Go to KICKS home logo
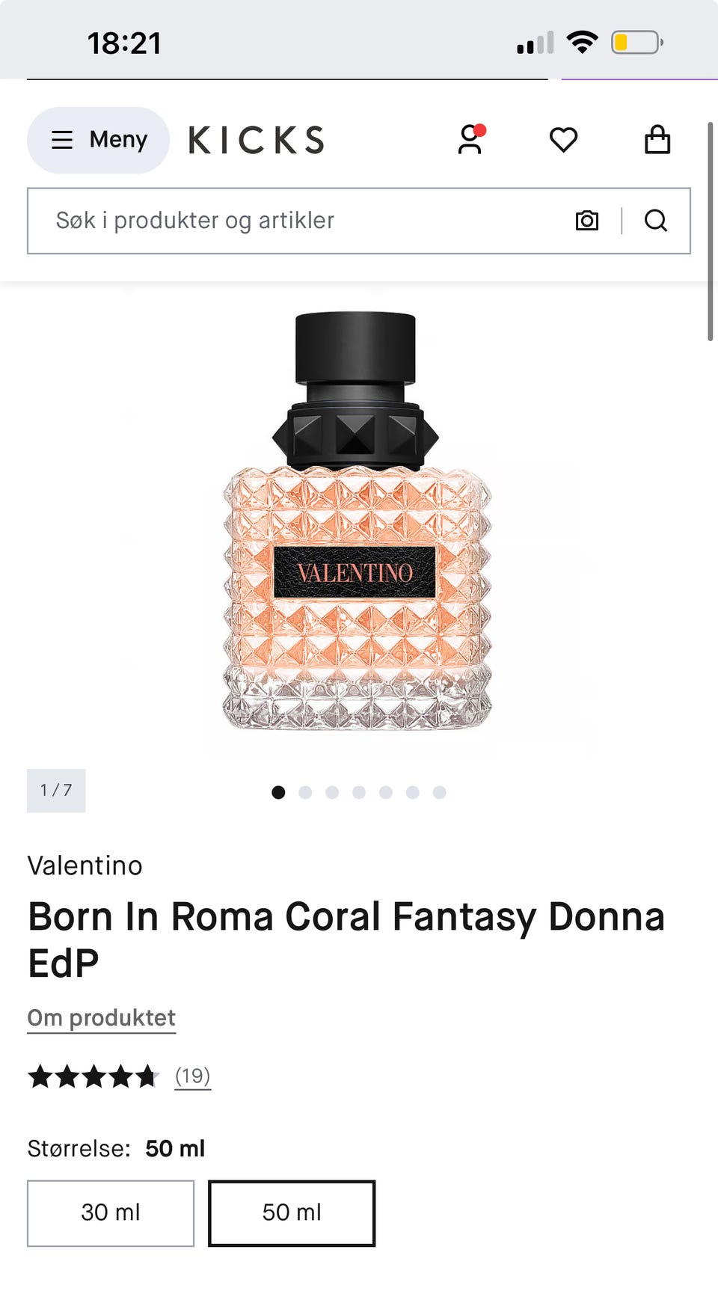This screenshot has width=718, height=1312. 257,141
